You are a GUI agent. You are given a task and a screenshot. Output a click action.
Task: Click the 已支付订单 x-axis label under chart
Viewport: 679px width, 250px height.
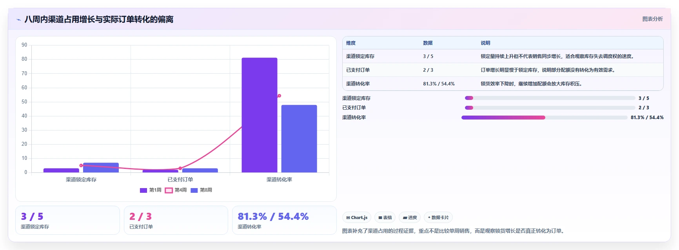click(180, 179)
